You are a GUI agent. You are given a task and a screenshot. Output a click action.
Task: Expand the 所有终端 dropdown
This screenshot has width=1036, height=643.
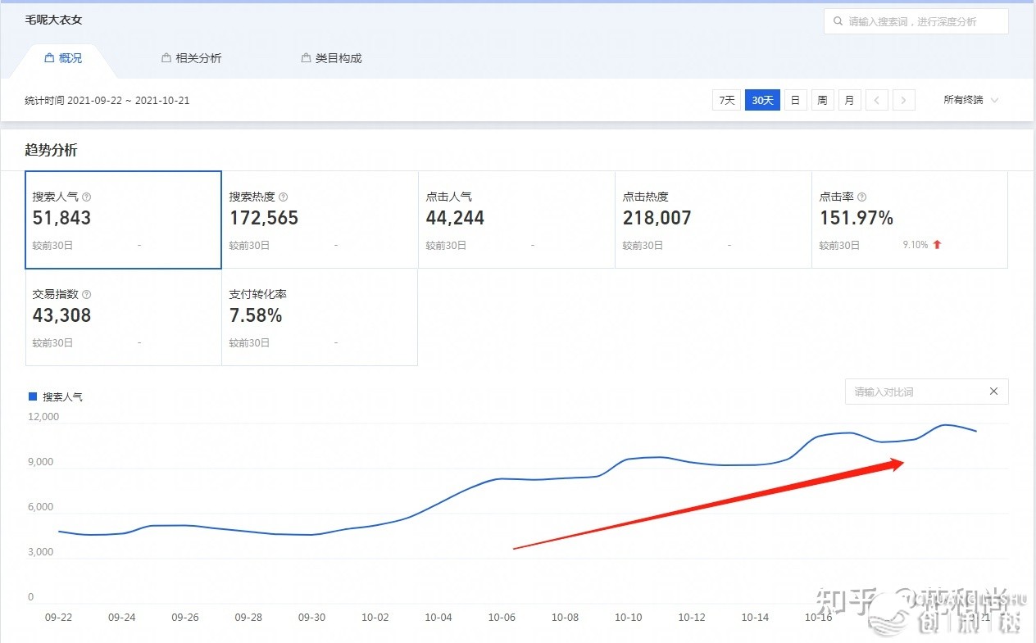pos(970,101)
